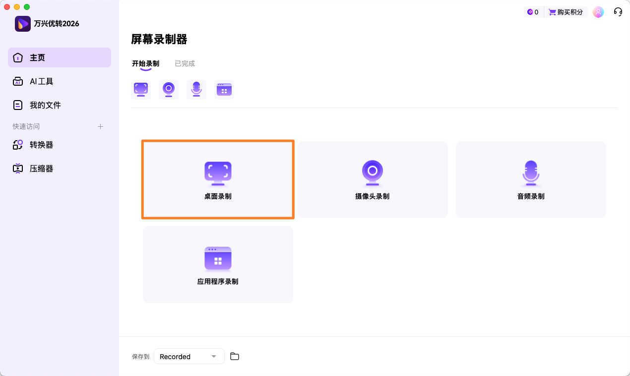Start 摄像头录制 from its card
Viewport: 630px width, 376px height.
(x=373, y=179)
